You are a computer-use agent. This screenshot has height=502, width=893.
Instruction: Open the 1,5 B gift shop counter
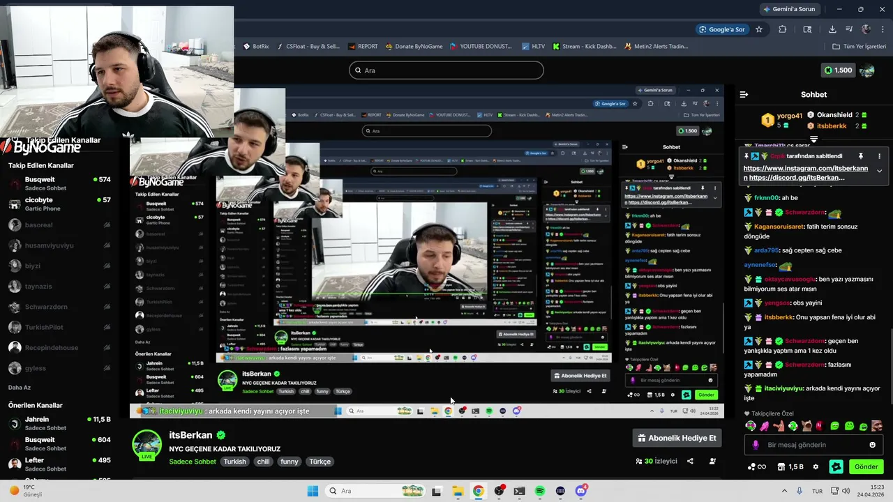pyautogui.click(x=791, y=466)
